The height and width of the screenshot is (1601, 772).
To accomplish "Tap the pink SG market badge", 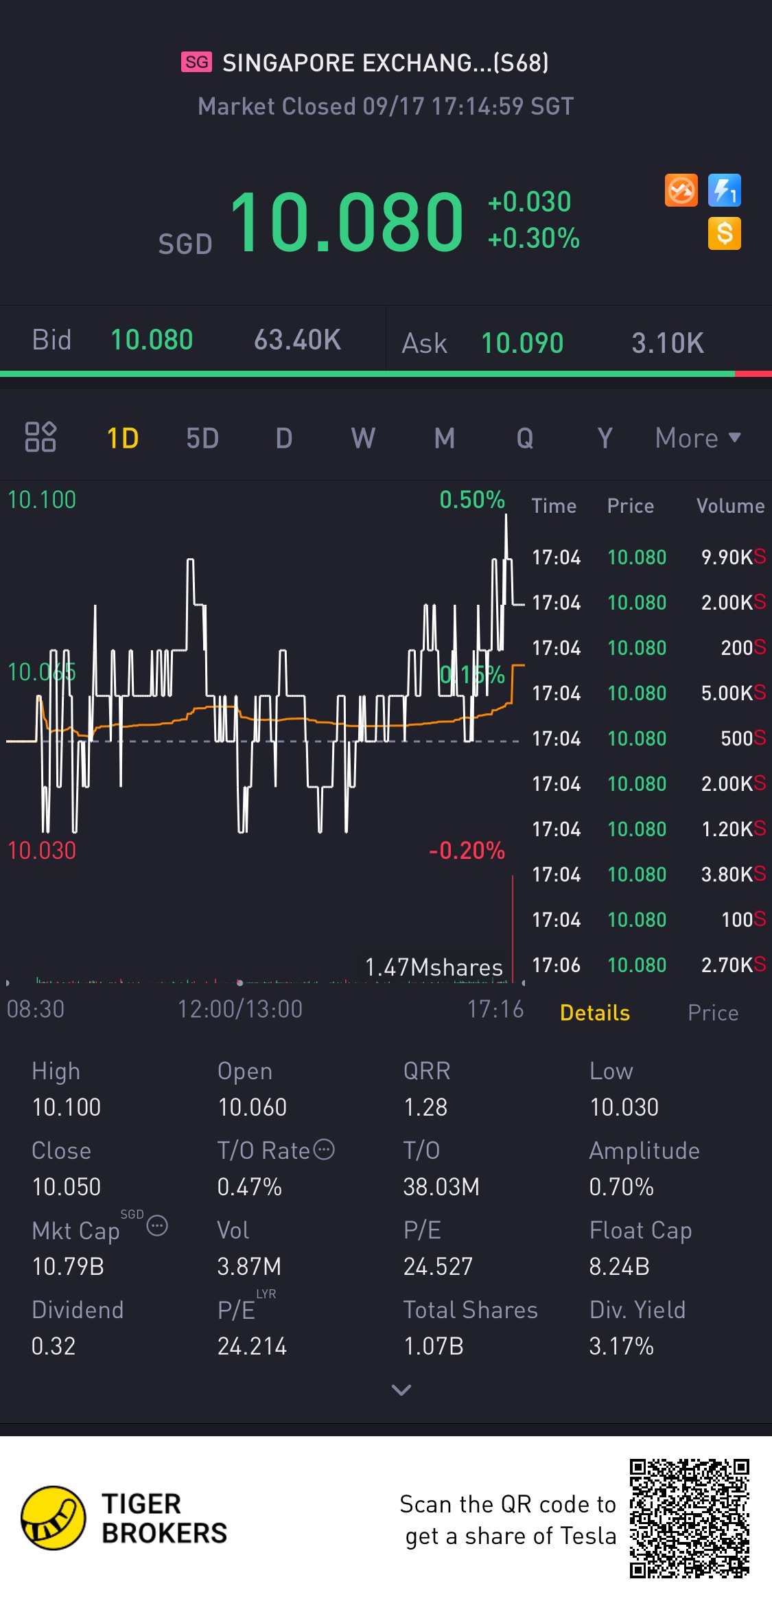I will [x=196, y=62].
